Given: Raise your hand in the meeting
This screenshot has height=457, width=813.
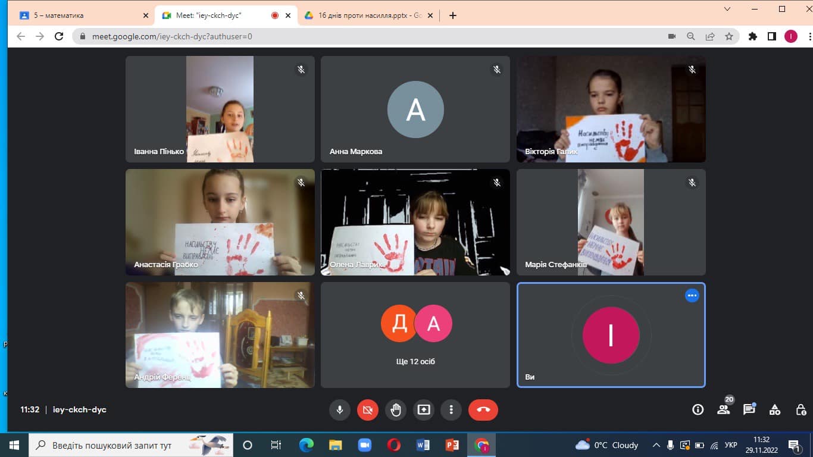Looking at the screenshot, I should tap(396, 409).
